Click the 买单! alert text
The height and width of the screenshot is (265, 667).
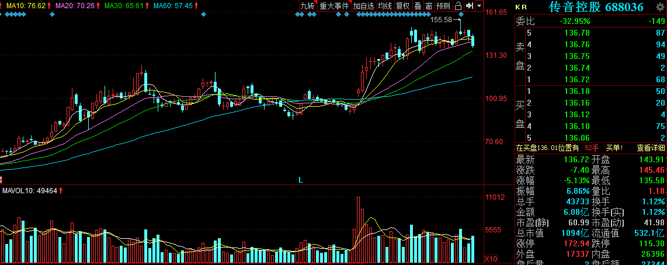point(614,148)
